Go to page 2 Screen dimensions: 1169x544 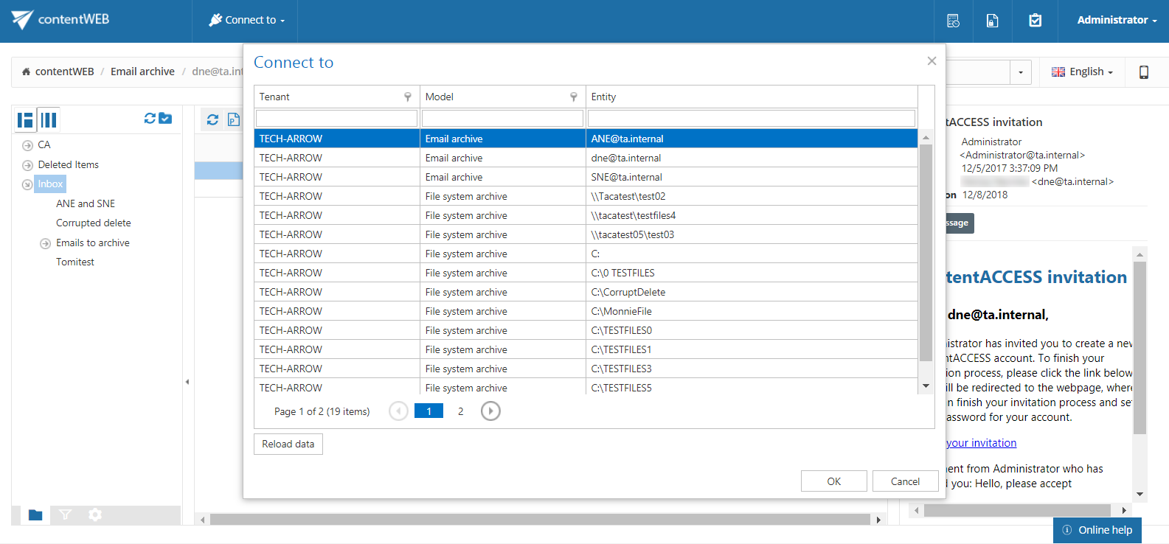pyautogui.click(x=460, y=411)
